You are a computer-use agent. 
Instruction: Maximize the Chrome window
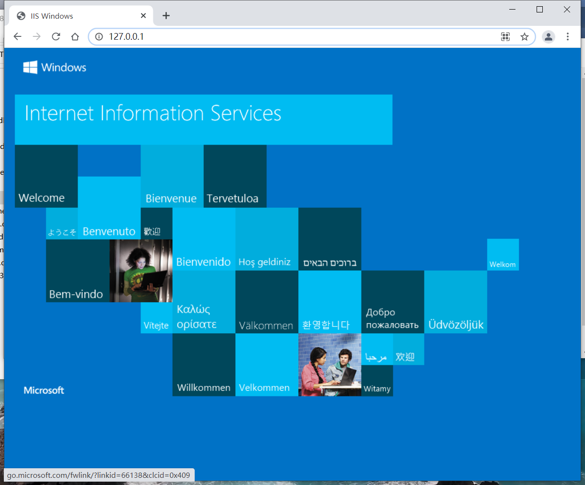tap(539, 10)
